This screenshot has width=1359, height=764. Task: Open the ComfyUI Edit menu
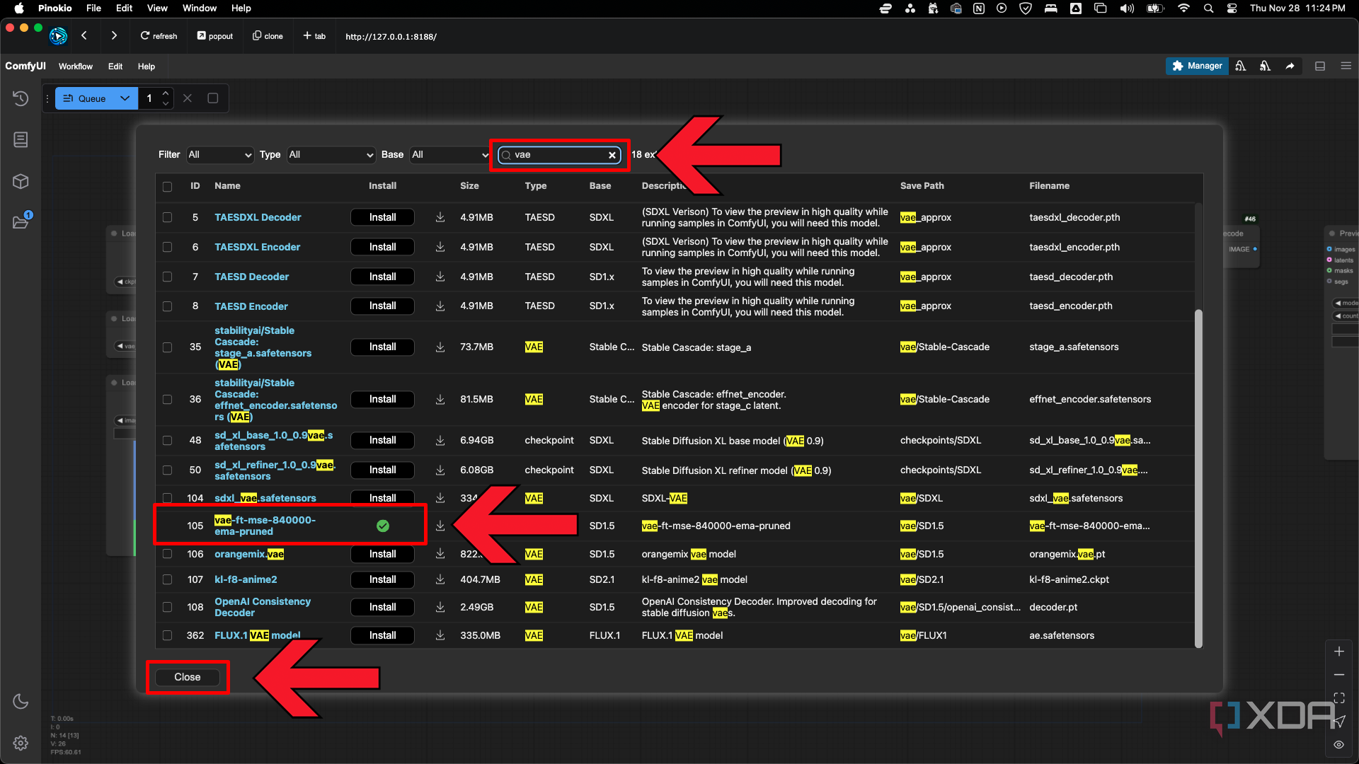[x=115, y=66]
